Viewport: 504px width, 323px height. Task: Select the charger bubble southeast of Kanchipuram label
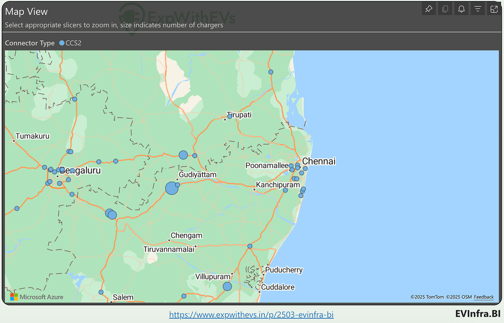coord(285,190)
